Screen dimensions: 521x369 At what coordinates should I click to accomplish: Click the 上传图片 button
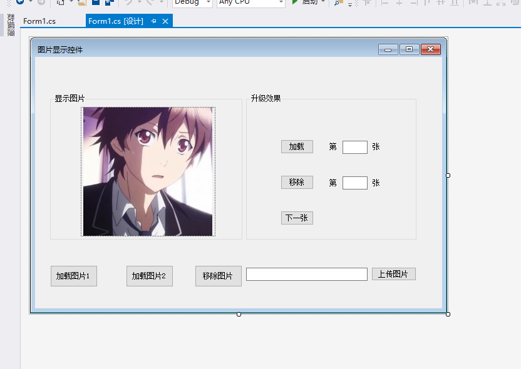pos(394,274)
